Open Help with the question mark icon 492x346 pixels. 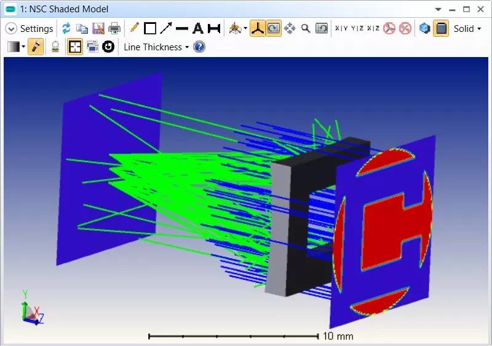coord(199,47)
